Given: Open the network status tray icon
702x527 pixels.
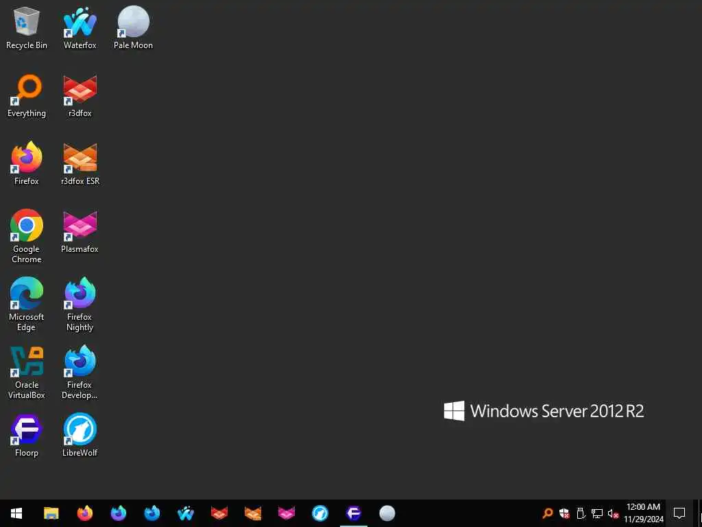Looking at the screenshot, I should coord(597,513).
